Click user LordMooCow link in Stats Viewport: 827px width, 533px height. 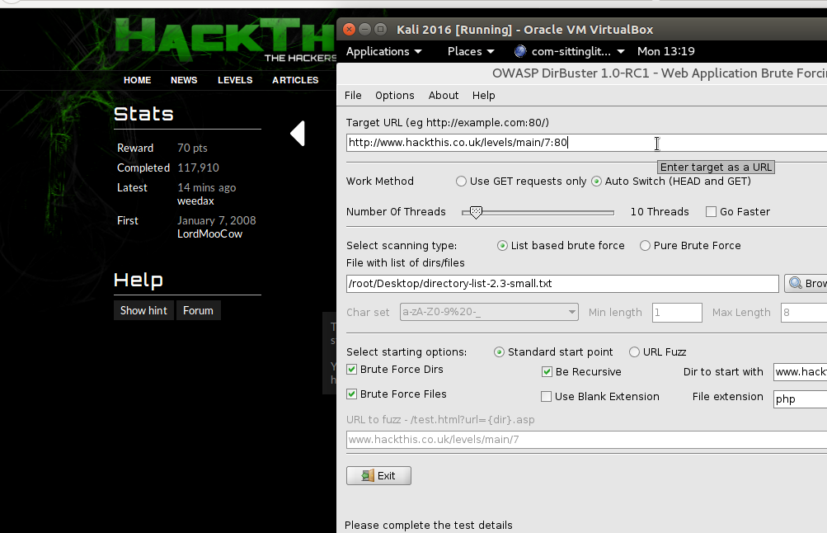[210, 233]
